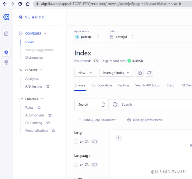Click star icon next to Rules
The image size is (192, 179).
(39, 108)
